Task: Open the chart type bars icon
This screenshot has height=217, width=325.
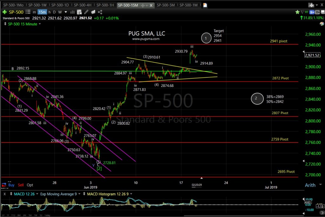Action: [x=72, y=12]
